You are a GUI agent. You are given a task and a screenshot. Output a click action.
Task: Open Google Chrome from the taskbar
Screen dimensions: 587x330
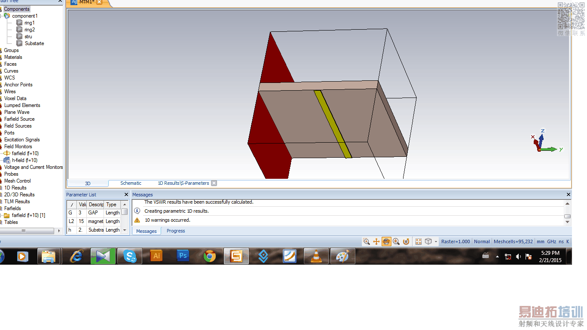point(210,256)
